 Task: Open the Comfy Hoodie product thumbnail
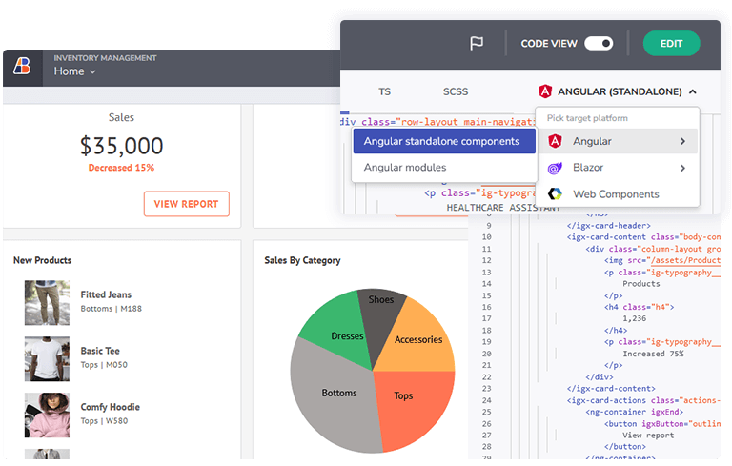[47, 415]
